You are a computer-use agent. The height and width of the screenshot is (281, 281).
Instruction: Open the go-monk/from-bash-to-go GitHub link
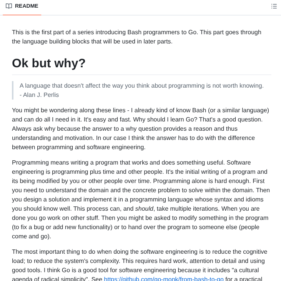pos(164,279)
